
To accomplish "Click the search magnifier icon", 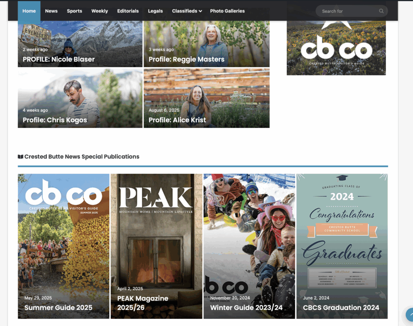I will [381, 11].
